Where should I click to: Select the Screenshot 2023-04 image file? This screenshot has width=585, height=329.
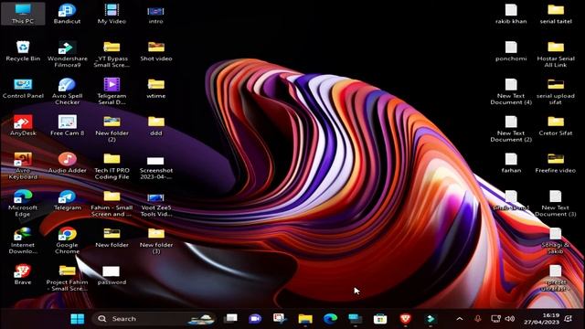156,167
